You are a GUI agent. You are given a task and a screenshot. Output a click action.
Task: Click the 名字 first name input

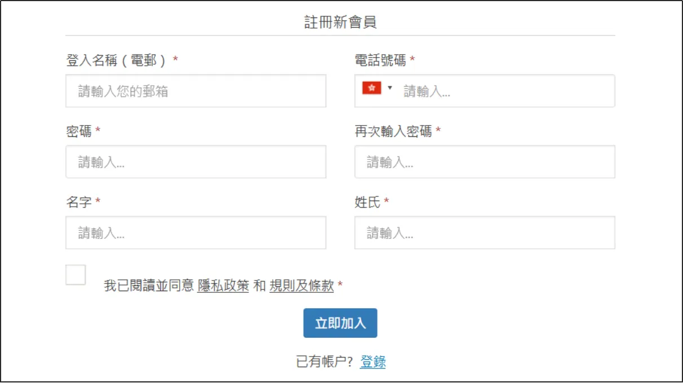196,233
